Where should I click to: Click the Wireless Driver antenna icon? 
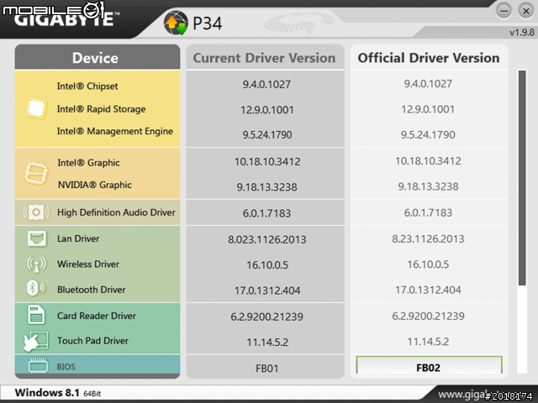point(36,264)
